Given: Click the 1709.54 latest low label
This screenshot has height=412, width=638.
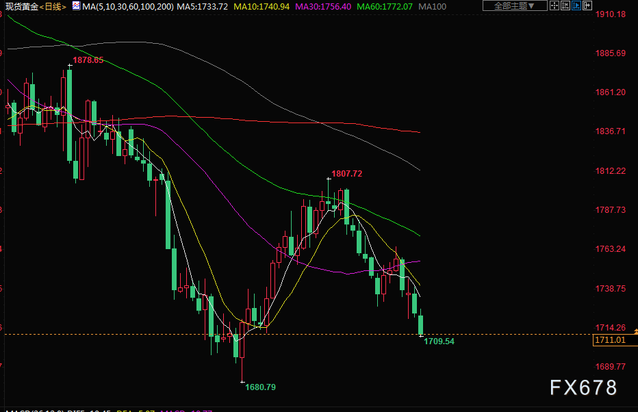Looking at the screenshot, I should tap(439, 341).
